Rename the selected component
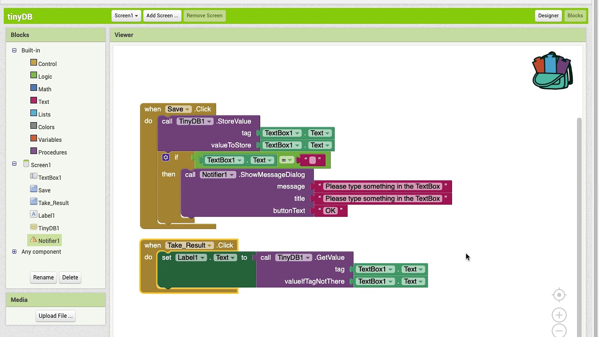 [x=44, y=277]
